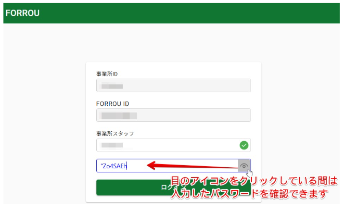345x211 pixels.
Task: Click the 事業所ID label text
Action: point(107,74)
